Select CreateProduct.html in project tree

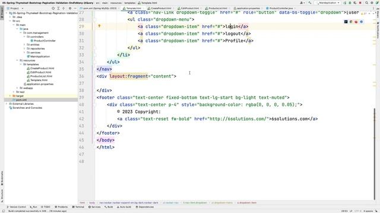pos(40,69)
